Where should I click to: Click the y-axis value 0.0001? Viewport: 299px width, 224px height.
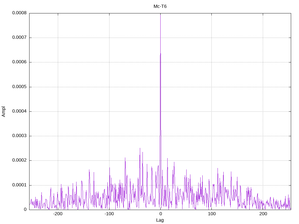point(20,185)
